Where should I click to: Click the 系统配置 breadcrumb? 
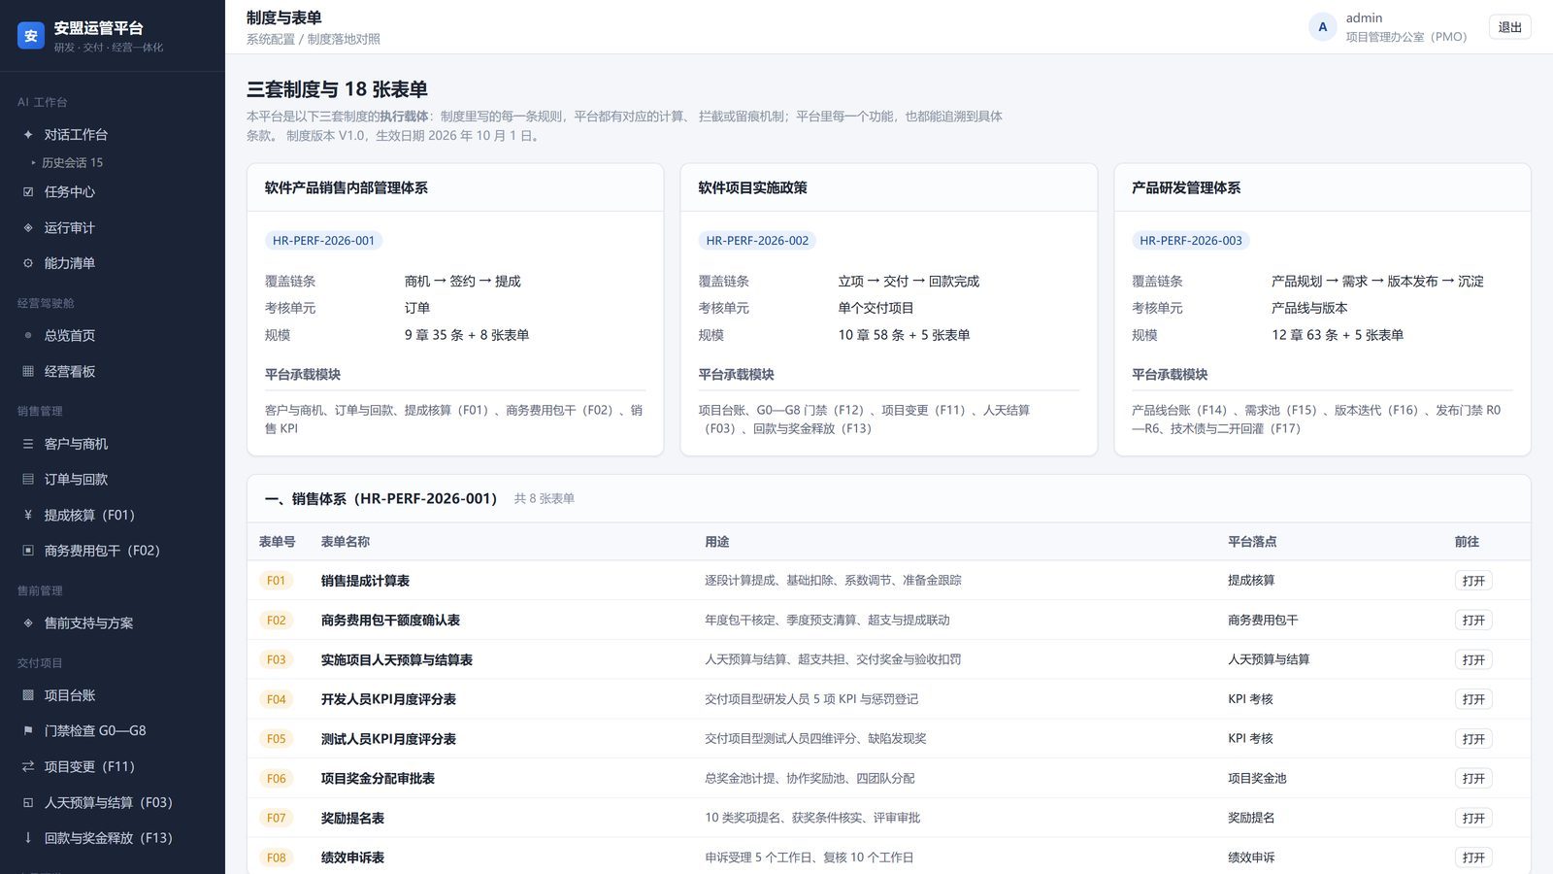pos(270,39)
